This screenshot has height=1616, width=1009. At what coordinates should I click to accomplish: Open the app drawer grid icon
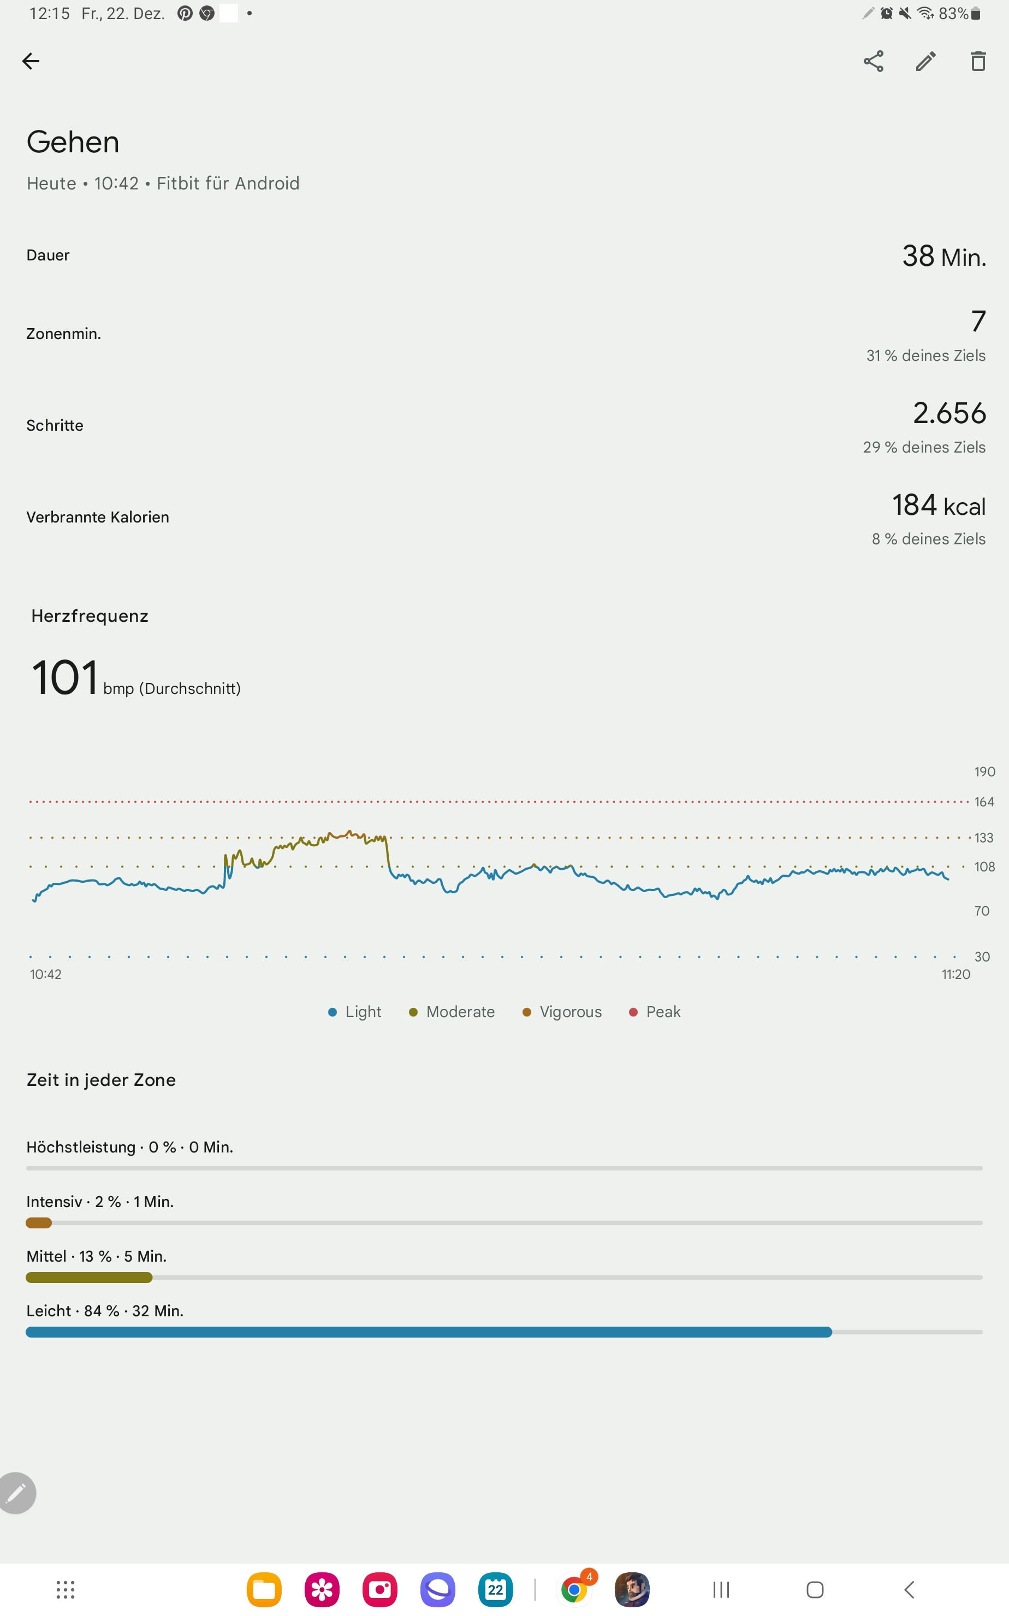coord(66,1589)
